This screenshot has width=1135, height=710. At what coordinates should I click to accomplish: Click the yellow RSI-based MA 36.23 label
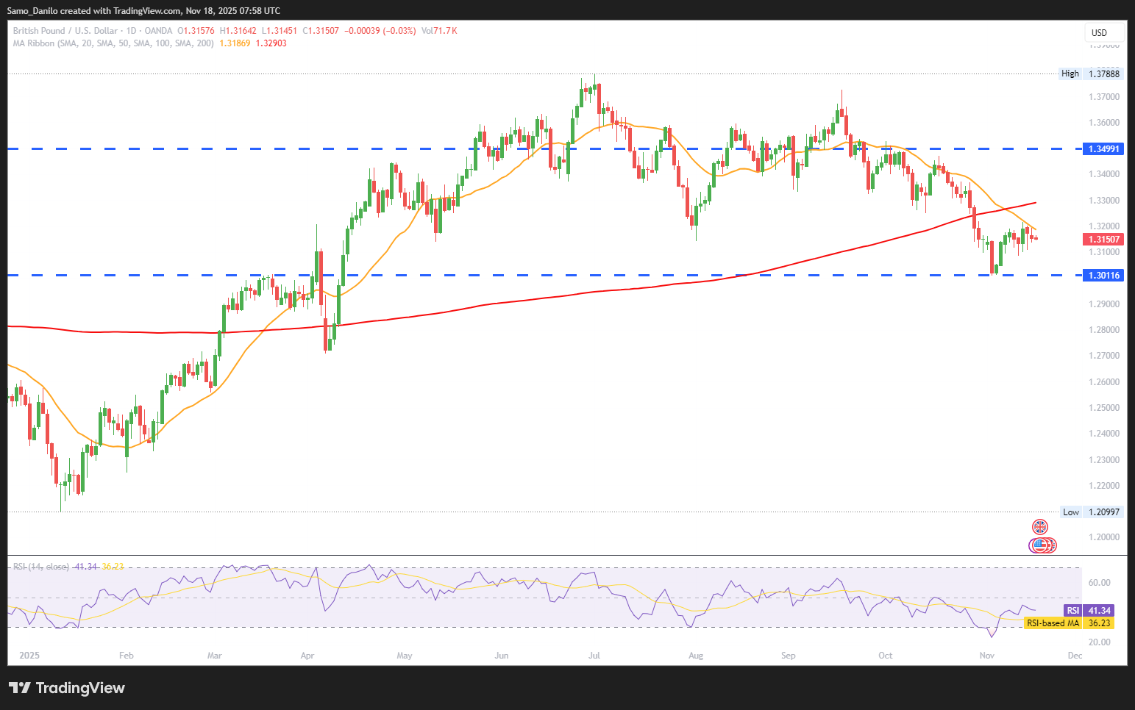(1068, 623)
